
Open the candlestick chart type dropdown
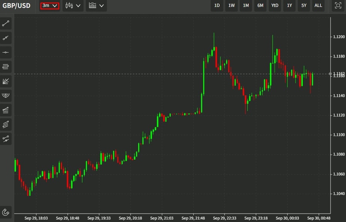(73, 5)
